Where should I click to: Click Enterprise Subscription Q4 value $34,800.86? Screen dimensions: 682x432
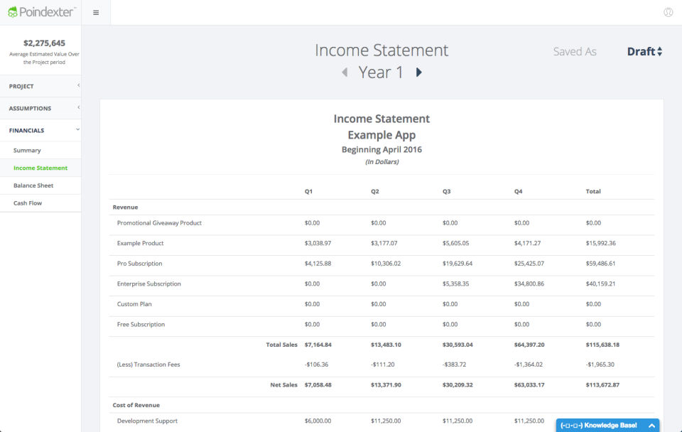[529, 283]
